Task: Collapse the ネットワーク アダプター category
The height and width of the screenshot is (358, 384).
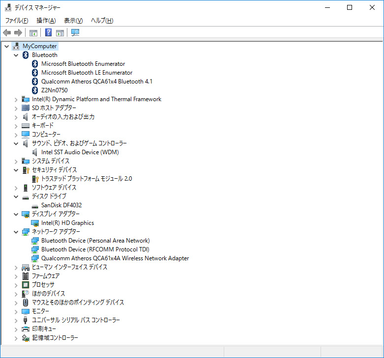Action: 16,232
